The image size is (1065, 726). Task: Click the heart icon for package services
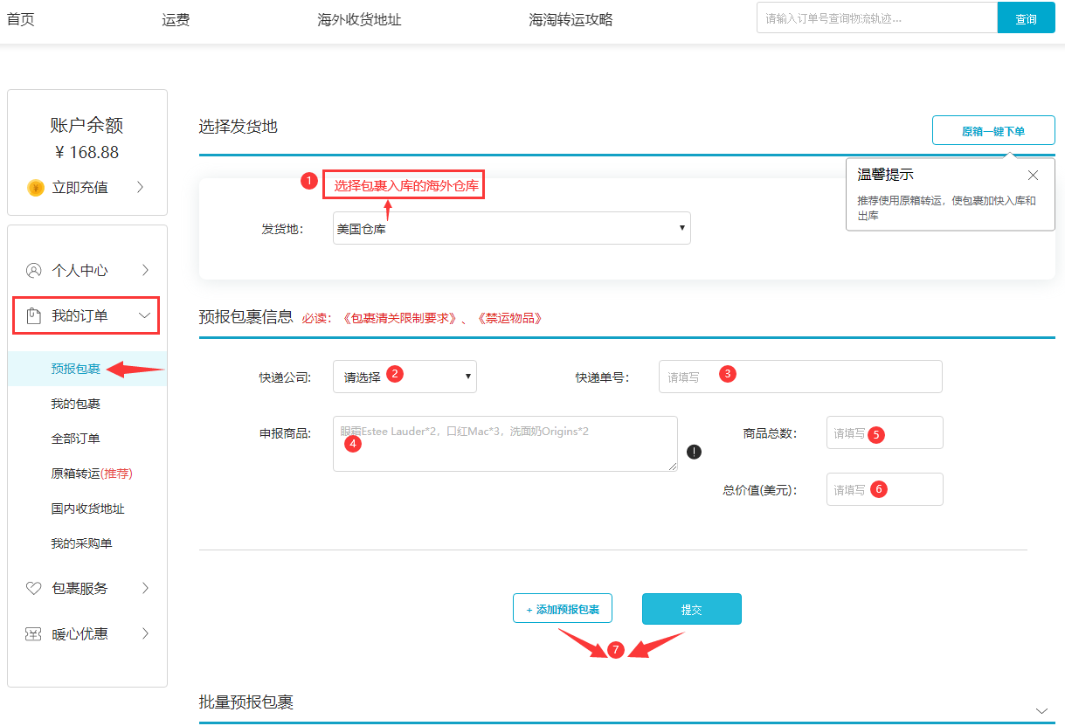click(34, 588)
